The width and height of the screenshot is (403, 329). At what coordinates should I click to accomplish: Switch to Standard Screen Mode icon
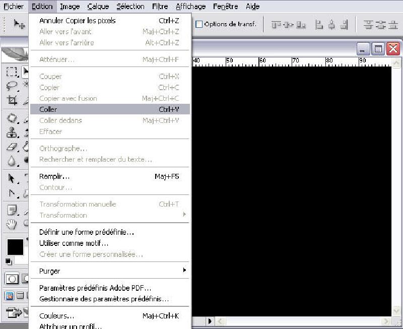(10, 296)
